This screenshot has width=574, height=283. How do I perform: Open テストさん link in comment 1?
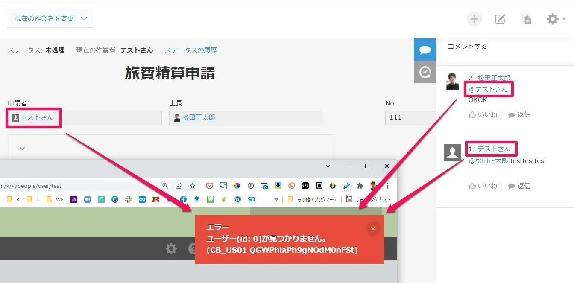pyautogui.click(x=494, y=149)
